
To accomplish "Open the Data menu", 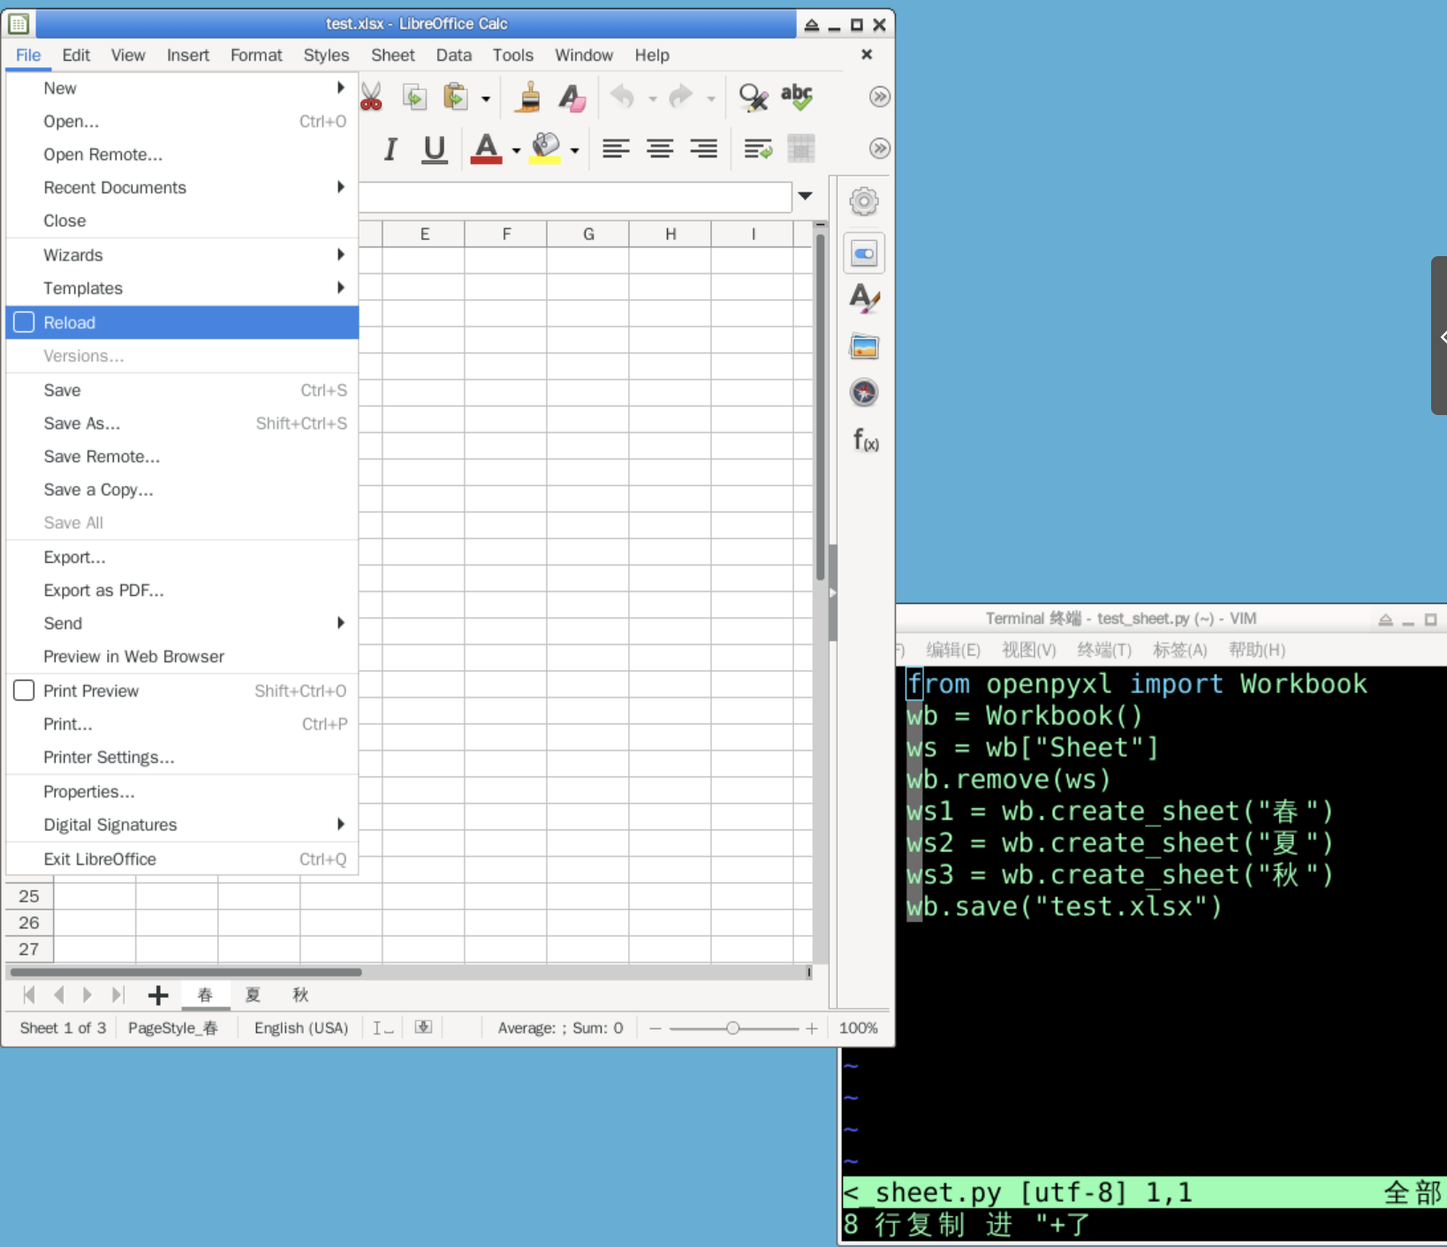I will point(454,55).
